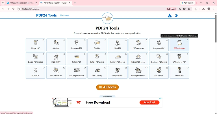Open the Redact PDF tool
217x114 pixels.
tap(159, 72)
